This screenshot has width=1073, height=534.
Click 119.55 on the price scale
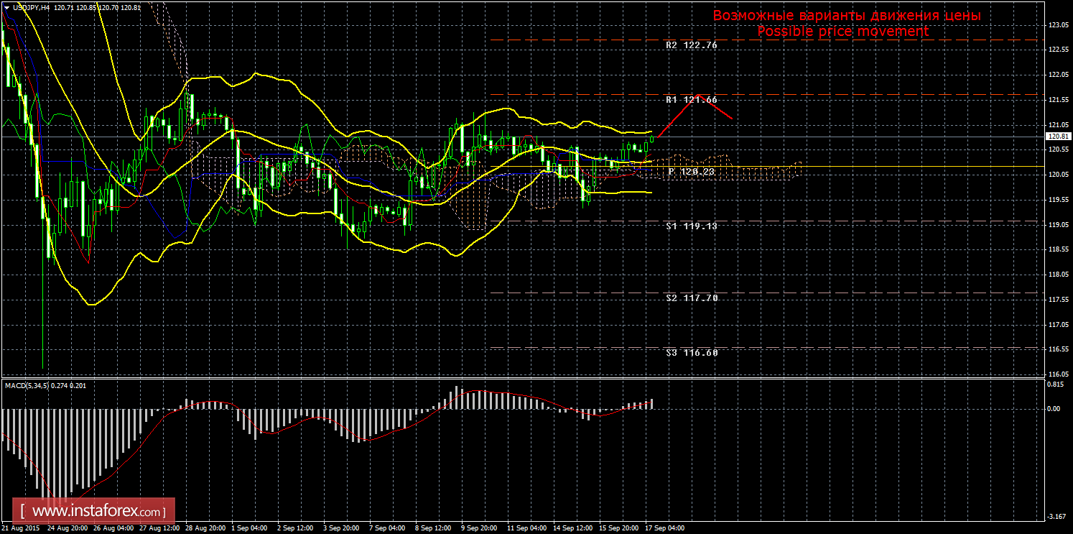1059,200
